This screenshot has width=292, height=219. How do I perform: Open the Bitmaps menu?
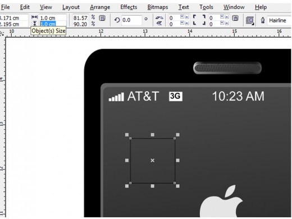point(158,7)
